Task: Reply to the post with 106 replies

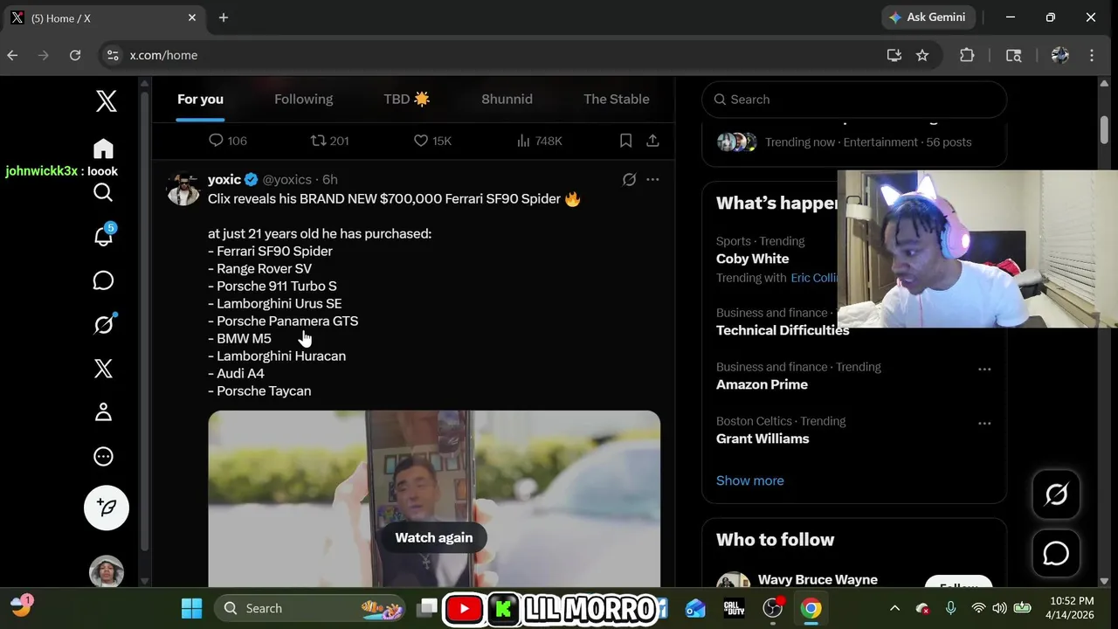Action: point(227,141)
